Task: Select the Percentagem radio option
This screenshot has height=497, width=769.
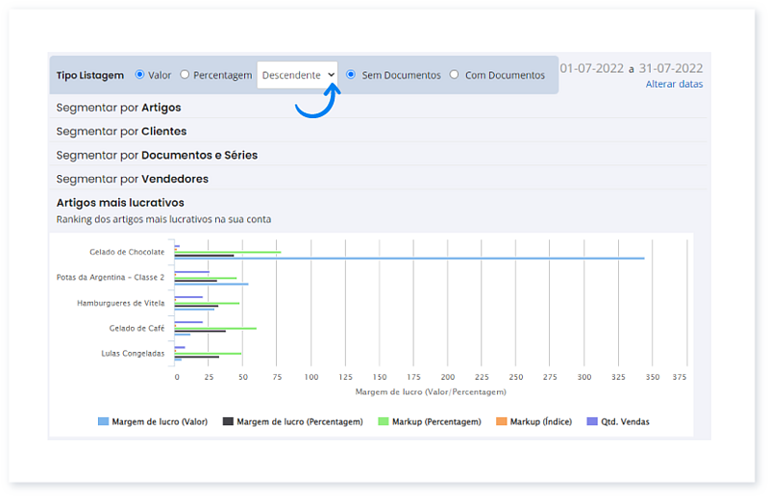Action: [186, 75]
